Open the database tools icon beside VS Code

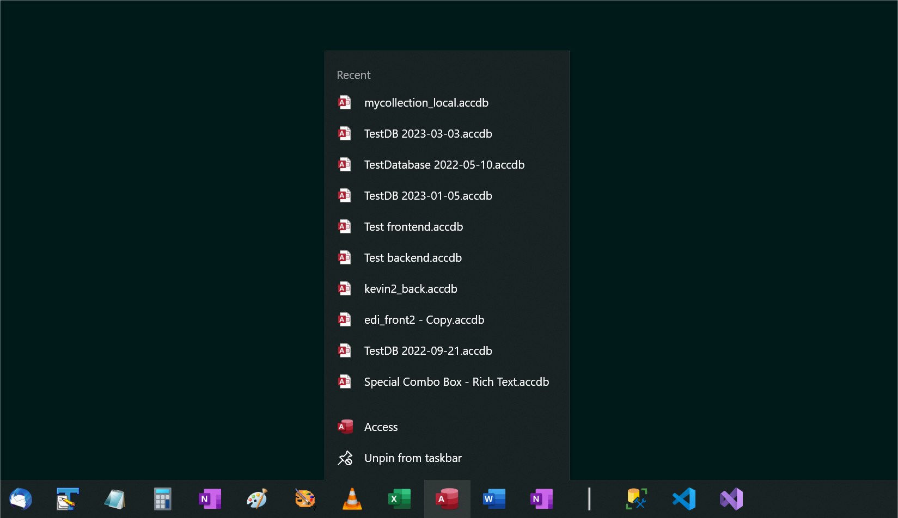click(x=636, y=498)
